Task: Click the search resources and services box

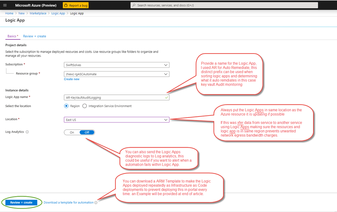Action: point(224,5)
